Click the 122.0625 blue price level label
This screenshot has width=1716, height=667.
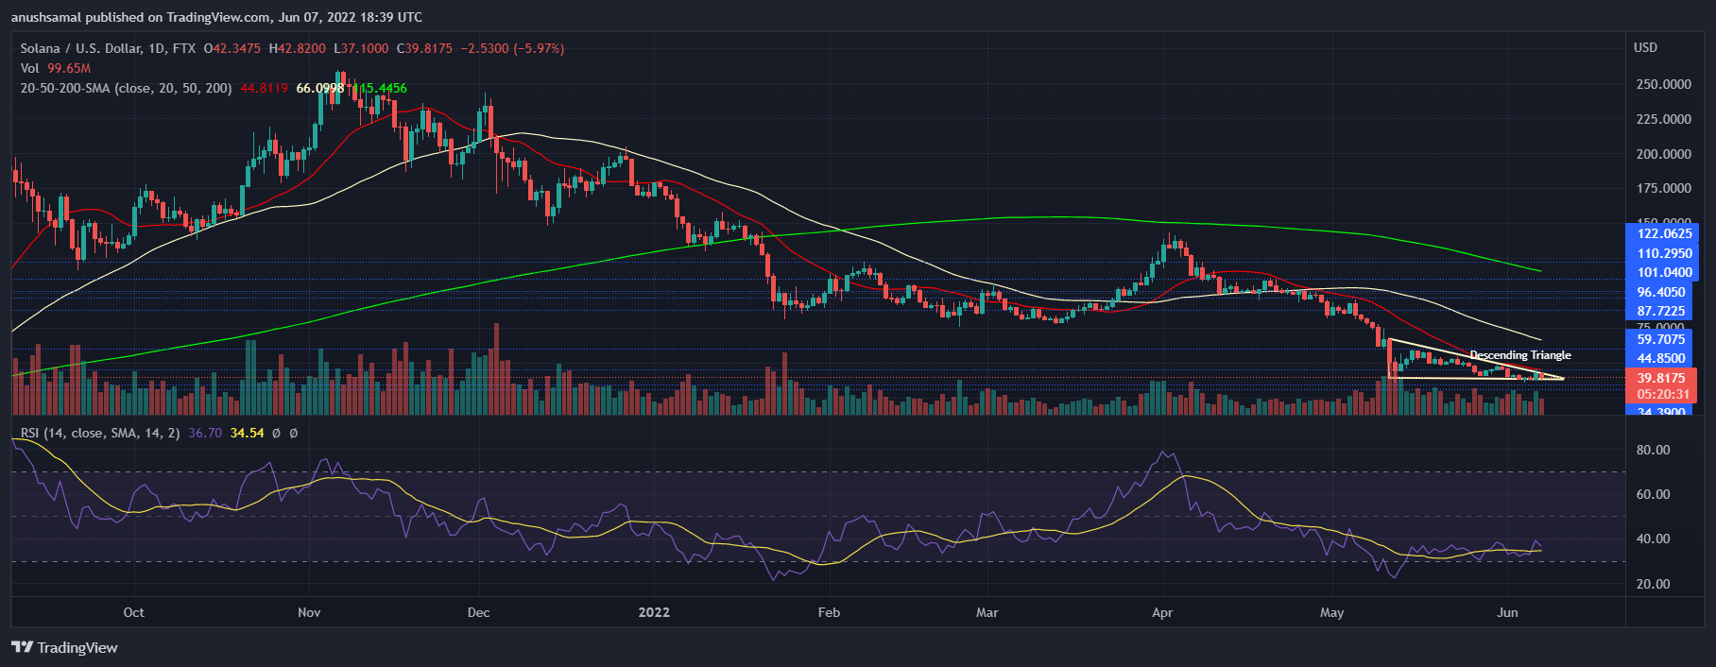pyautogui.click(x=1662, y=233)
